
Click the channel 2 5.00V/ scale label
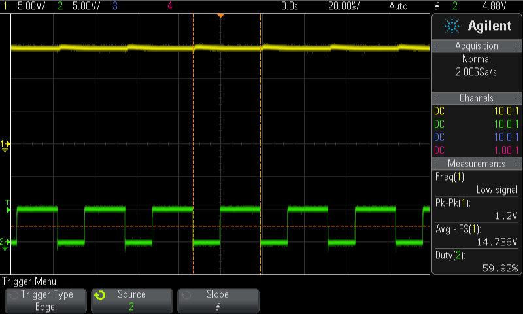coord(86,6)
